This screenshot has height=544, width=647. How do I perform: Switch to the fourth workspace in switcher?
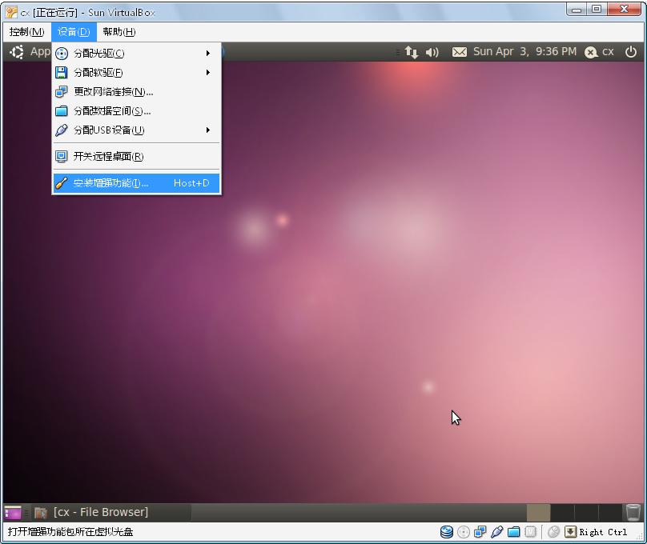pyautogui.click(x=610, y=512)
